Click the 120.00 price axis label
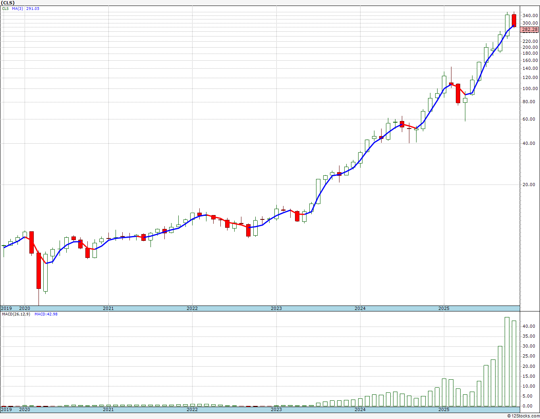540x419 pixels. (x=530, y=78)
